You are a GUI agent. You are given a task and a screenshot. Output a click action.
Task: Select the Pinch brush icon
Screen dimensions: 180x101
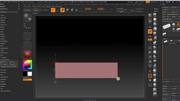(x=155, y=34)
